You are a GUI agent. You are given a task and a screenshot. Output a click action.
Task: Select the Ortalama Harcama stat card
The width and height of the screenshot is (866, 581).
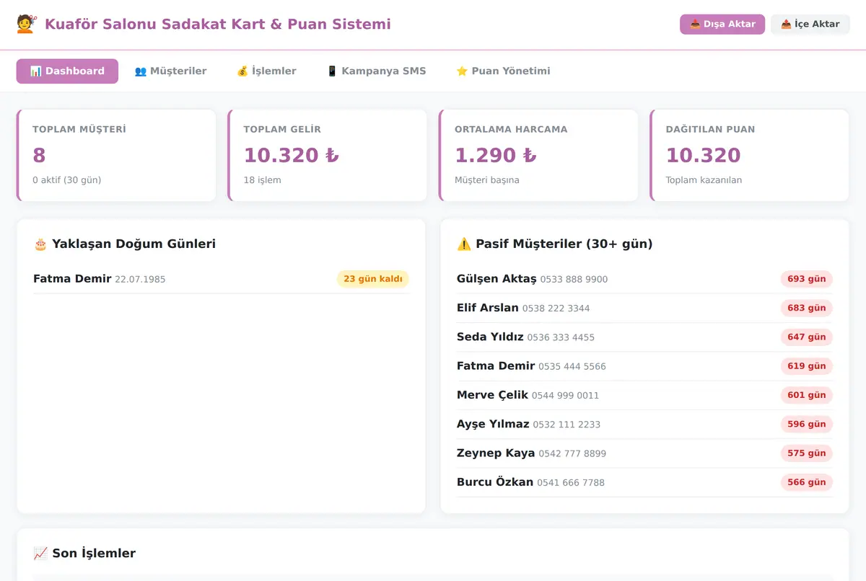click(x=538, y=155)
